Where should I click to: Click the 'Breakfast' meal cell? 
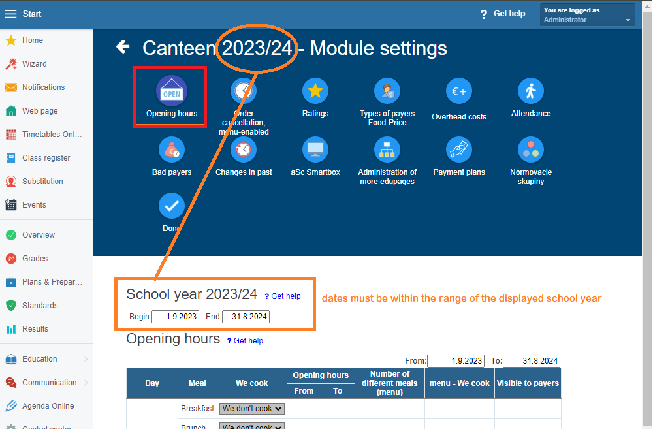[197, 409]
